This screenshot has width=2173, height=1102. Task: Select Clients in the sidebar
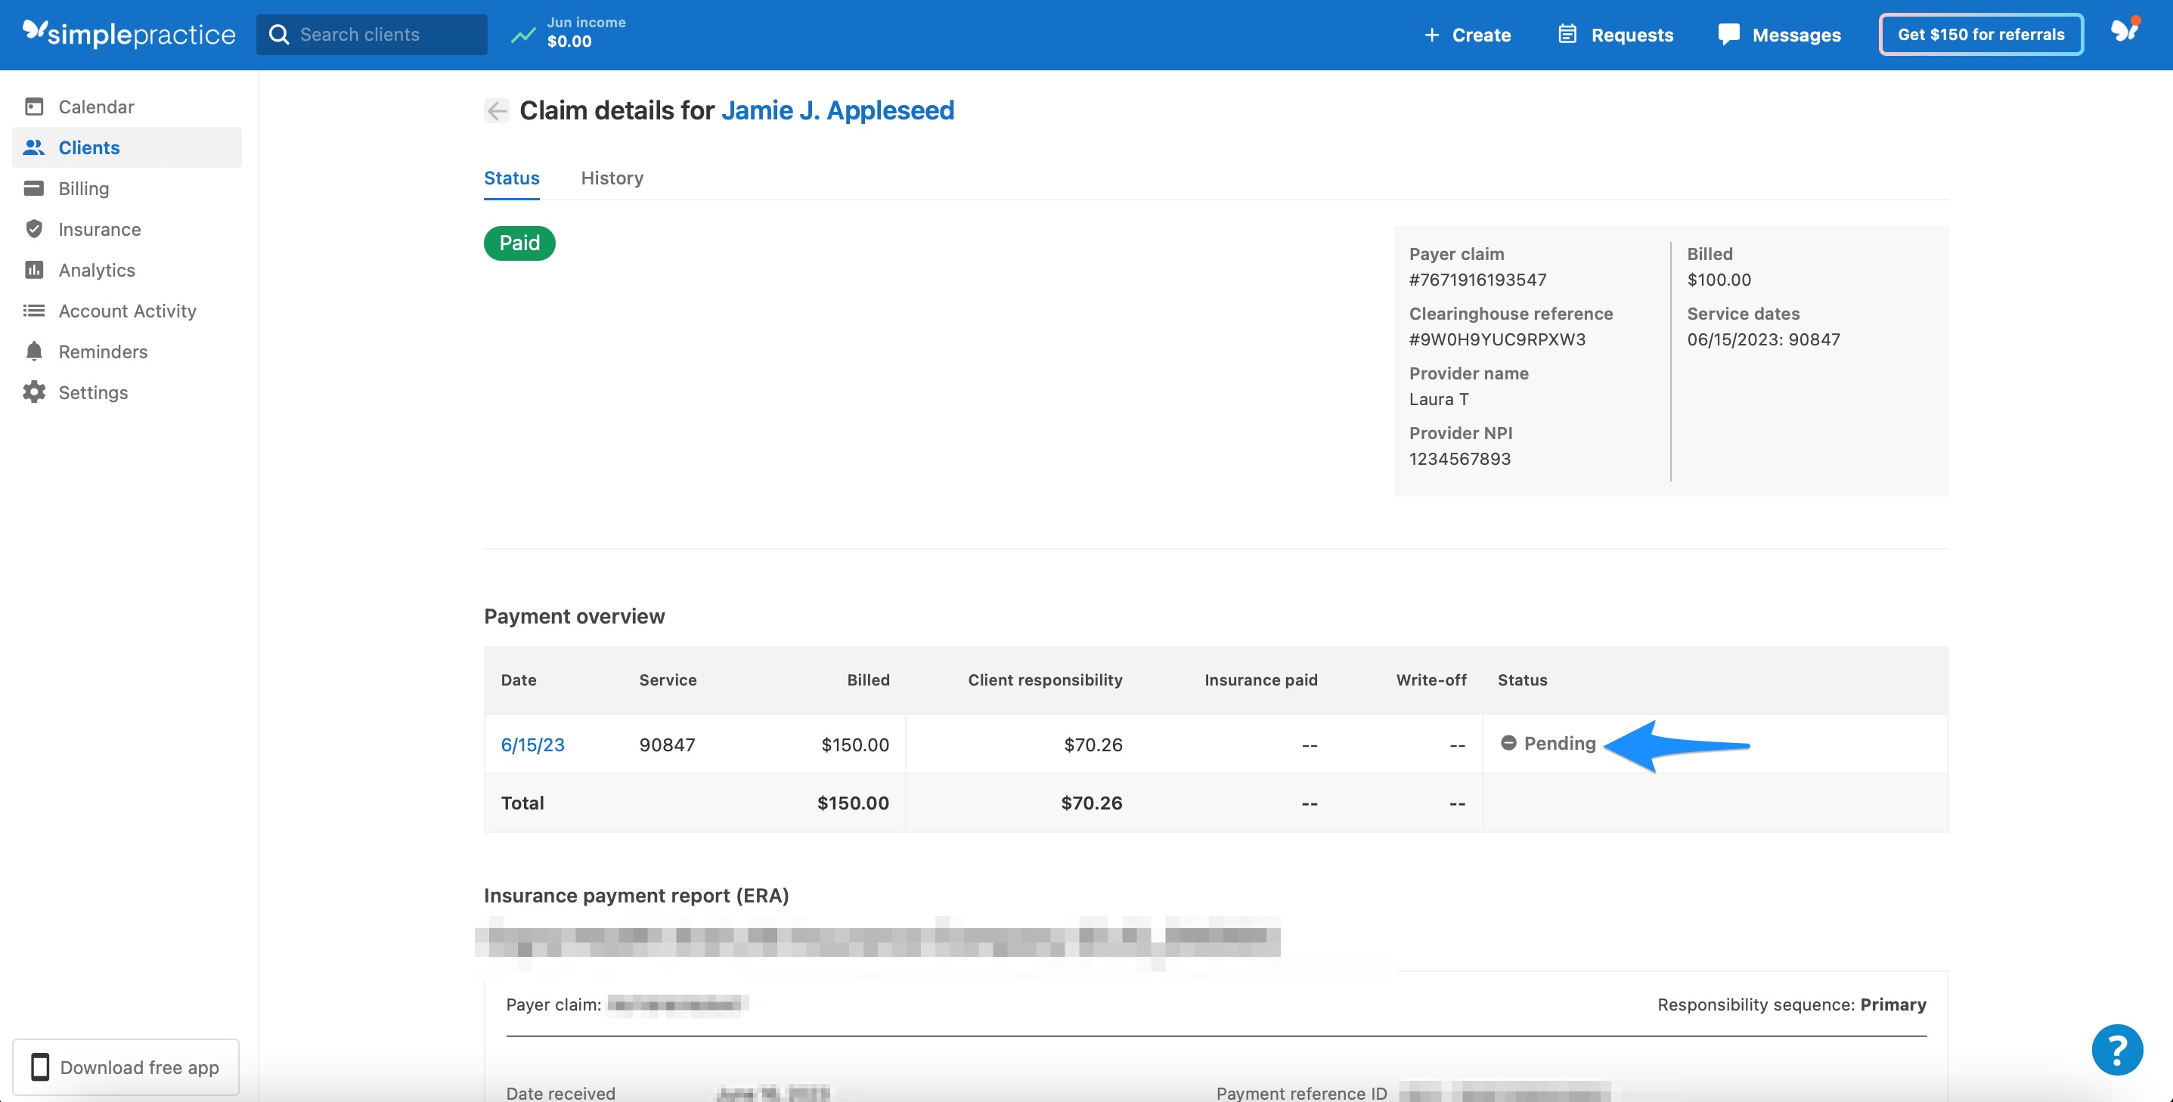(126, 147)
